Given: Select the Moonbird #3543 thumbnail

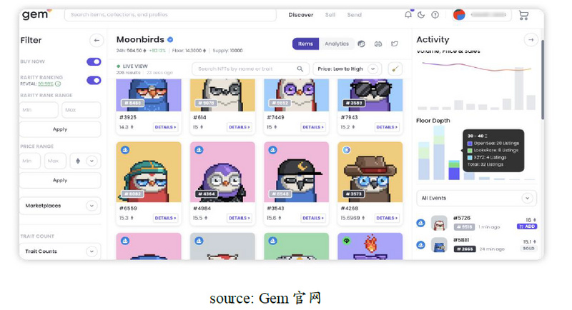Looking at the screenshot, I should click(x=296, y=172).
